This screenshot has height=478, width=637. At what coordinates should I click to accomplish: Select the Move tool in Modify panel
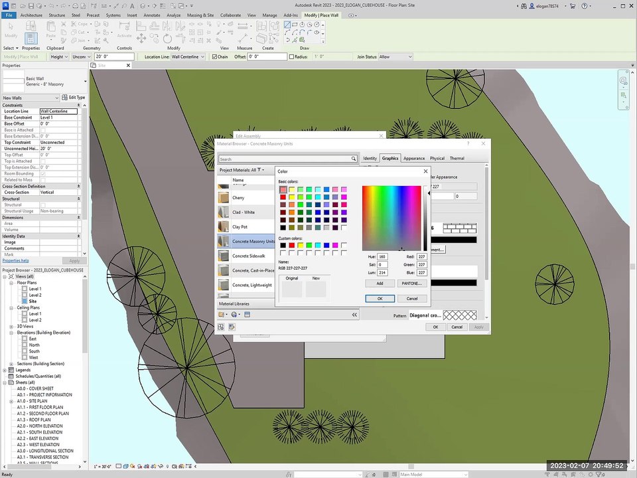click(141, 39)
